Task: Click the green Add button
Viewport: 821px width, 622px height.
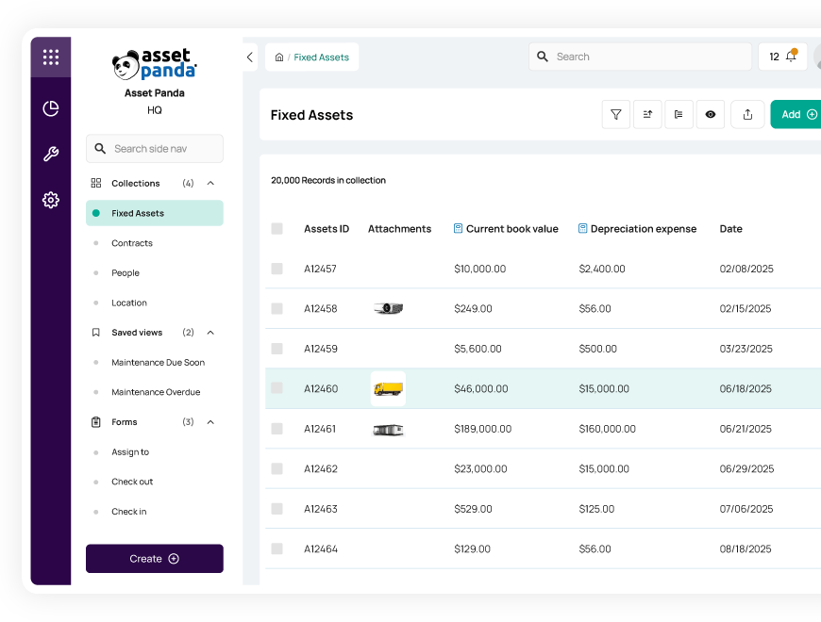Action: (x=796, y=114)
